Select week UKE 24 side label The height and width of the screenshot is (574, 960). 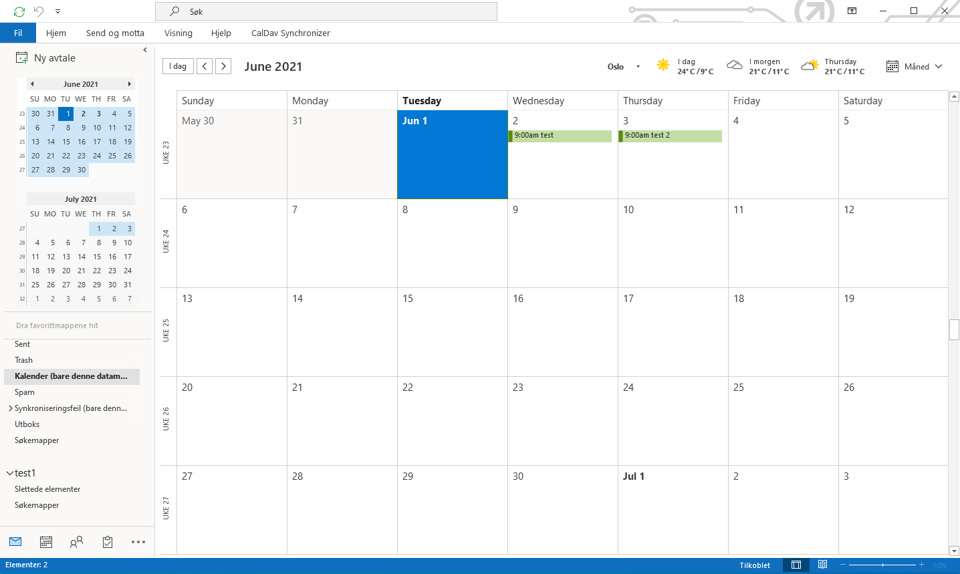[x=166, y=242]
